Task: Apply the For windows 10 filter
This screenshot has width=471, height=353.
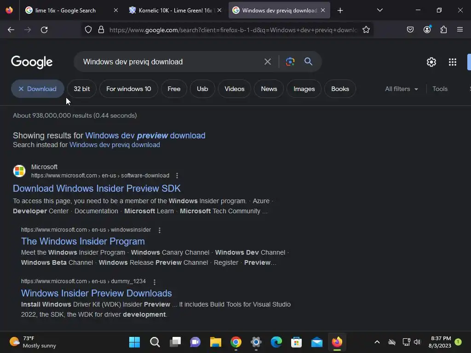Action: 129,89
